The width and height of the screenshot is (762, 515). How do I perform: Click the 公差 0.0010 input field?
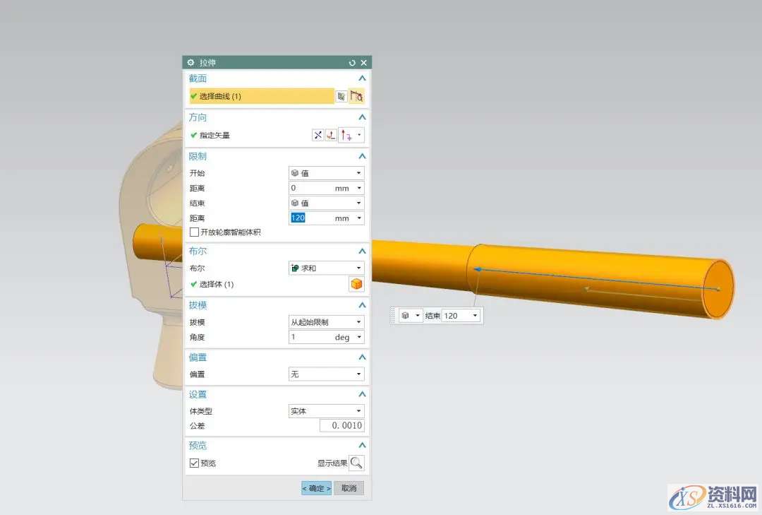point(342,426)
